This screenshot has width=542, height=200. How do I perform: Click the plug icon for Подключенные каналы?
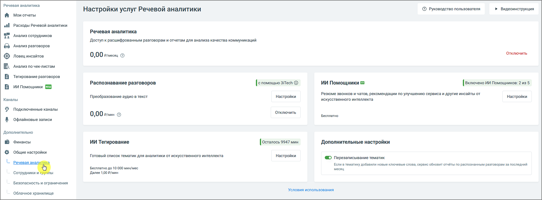(7, 109)
